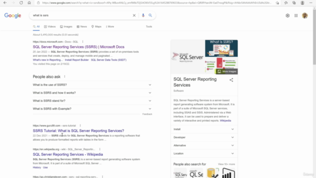Clear the search box with the X icon
Image resolution: width=316 pixels, height=178 pixels.
(x=134, y=15)
